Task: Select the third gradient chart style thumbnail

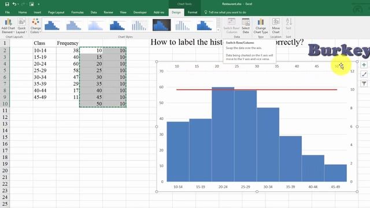Action: (x=95, y=25)
